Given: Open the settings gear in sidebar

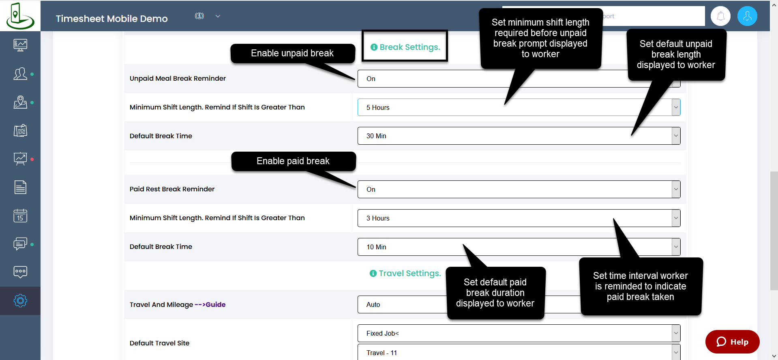Looking at the screenshot, I should [x=20, y=301].
